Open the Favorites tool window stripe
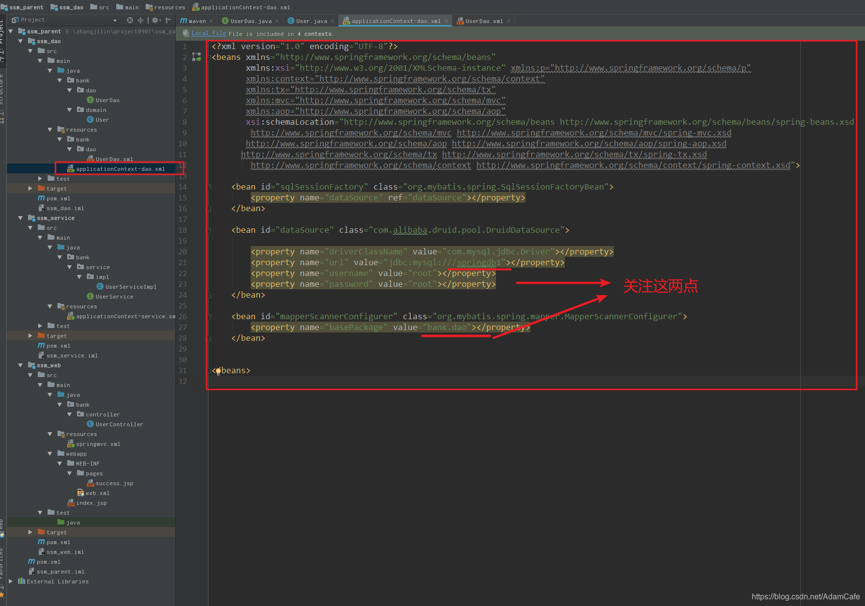Viewport: 865px width, 606px height. (2, 572)
